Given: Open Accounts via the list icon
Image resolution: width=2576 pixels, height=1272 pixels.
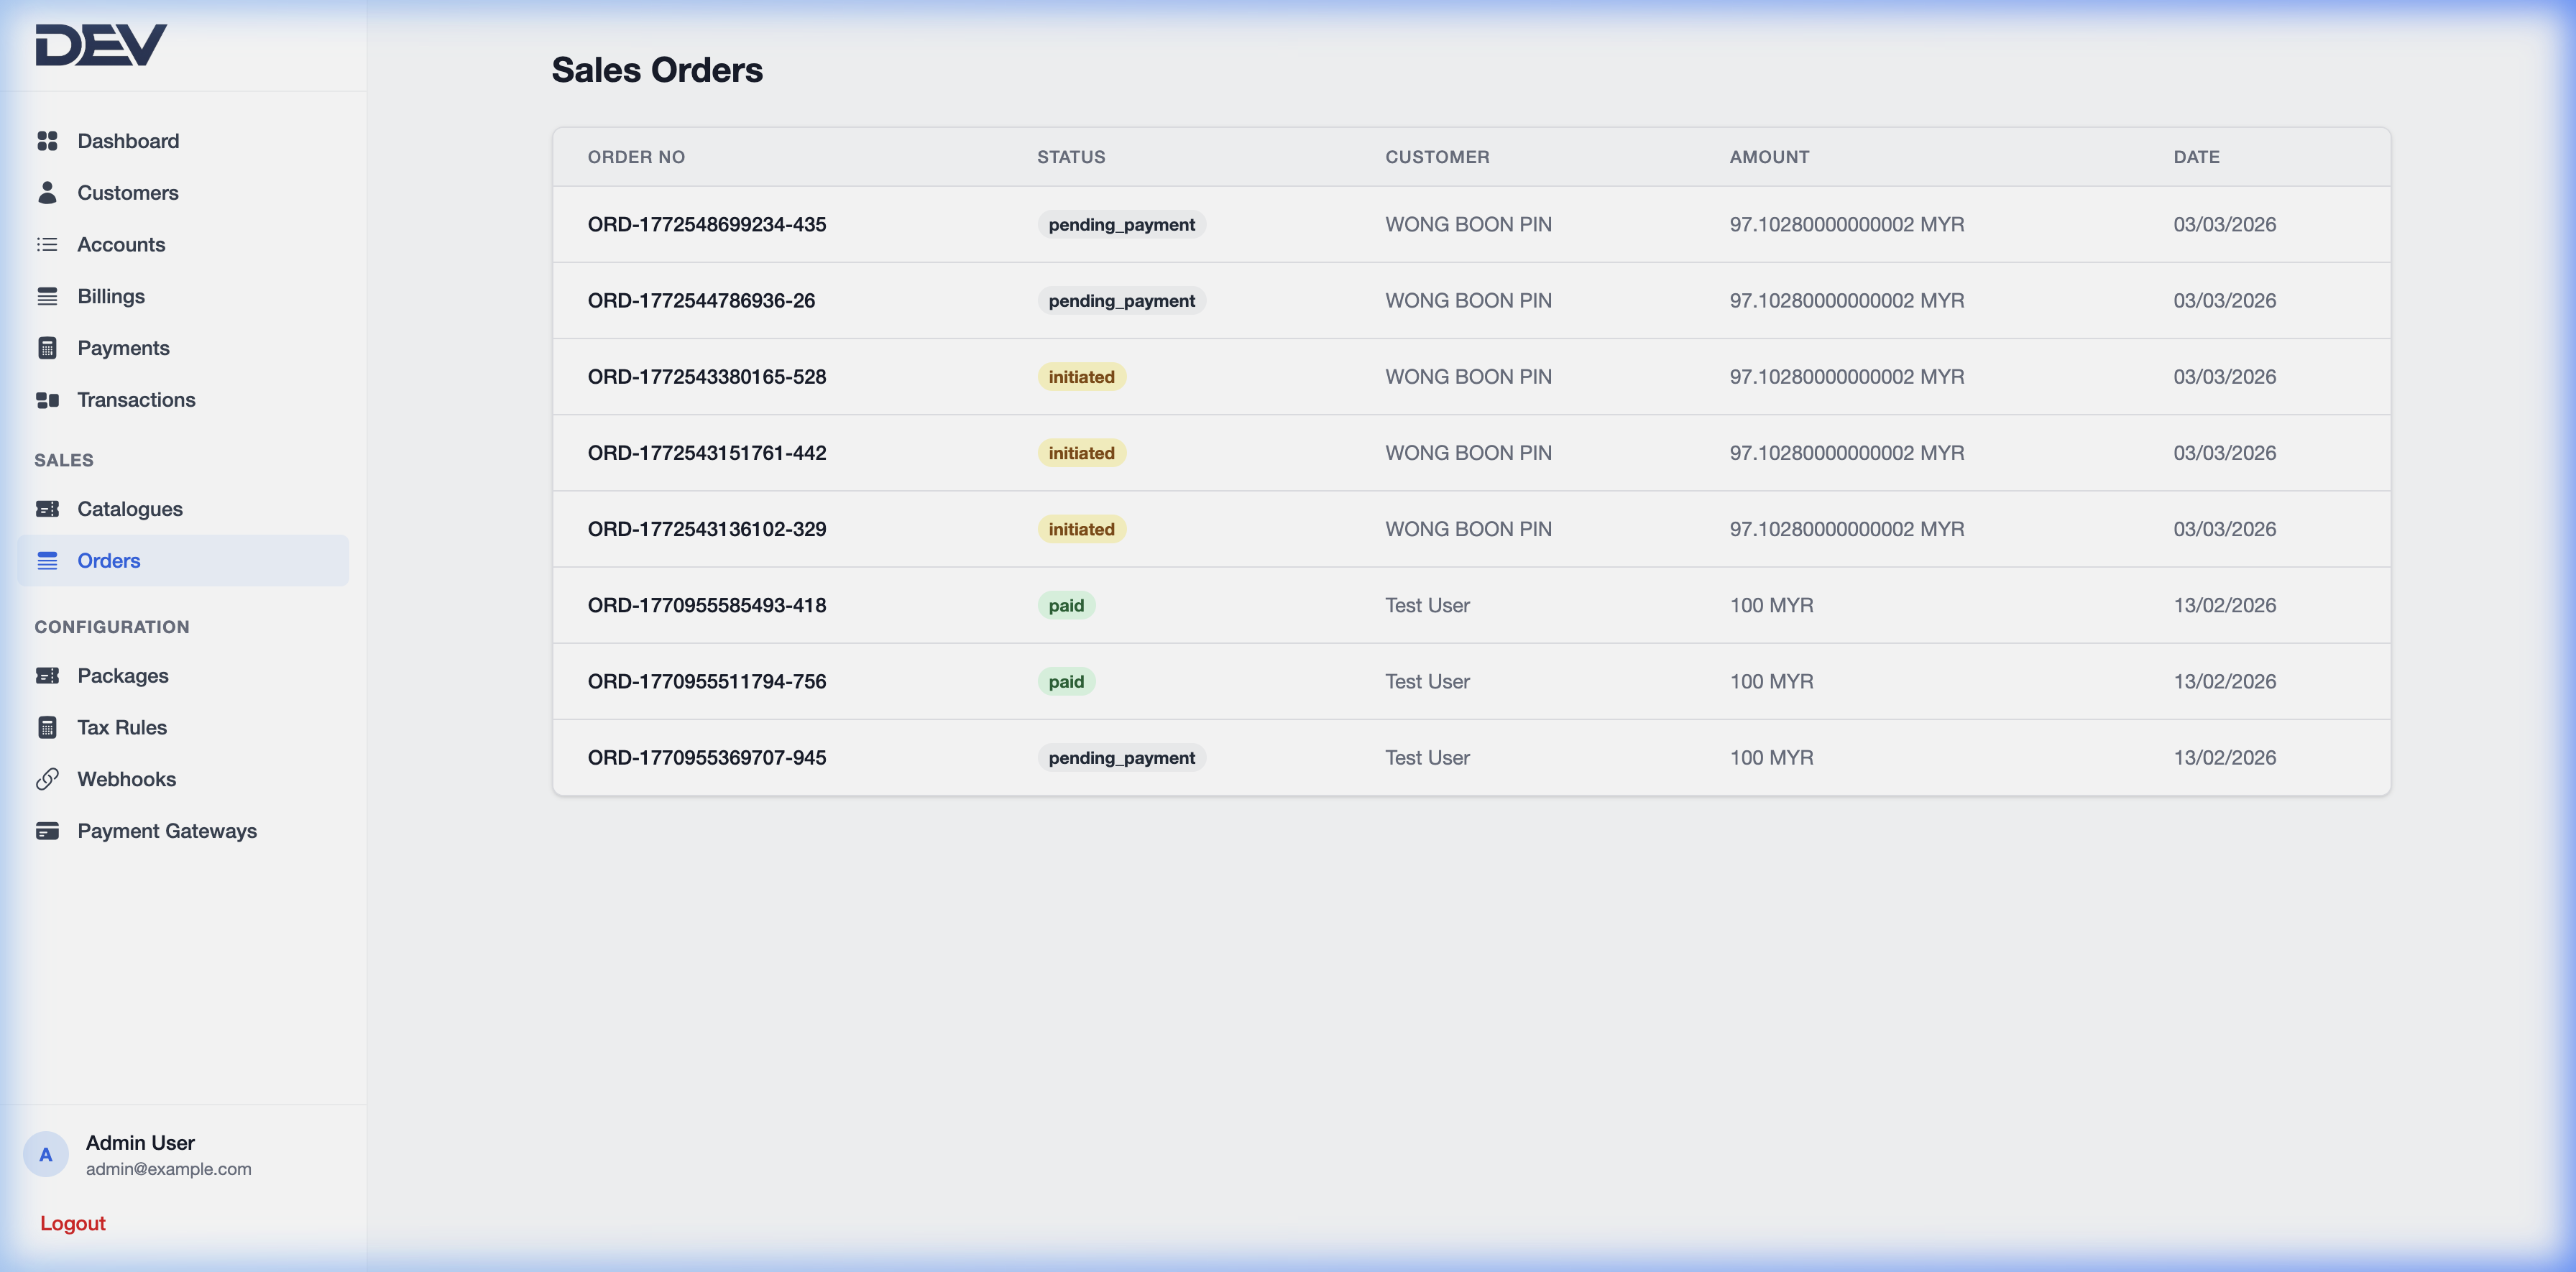Looking at the screenshot, I should 47,244.
